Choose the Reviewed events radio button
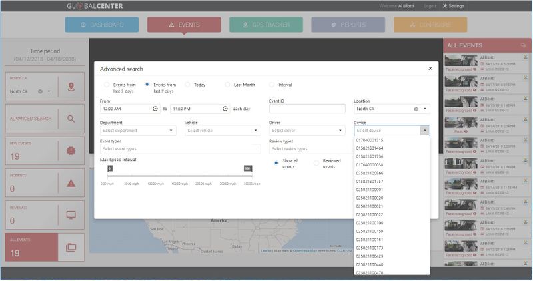This screenshot has height=281, width=533. pos(316,163)
